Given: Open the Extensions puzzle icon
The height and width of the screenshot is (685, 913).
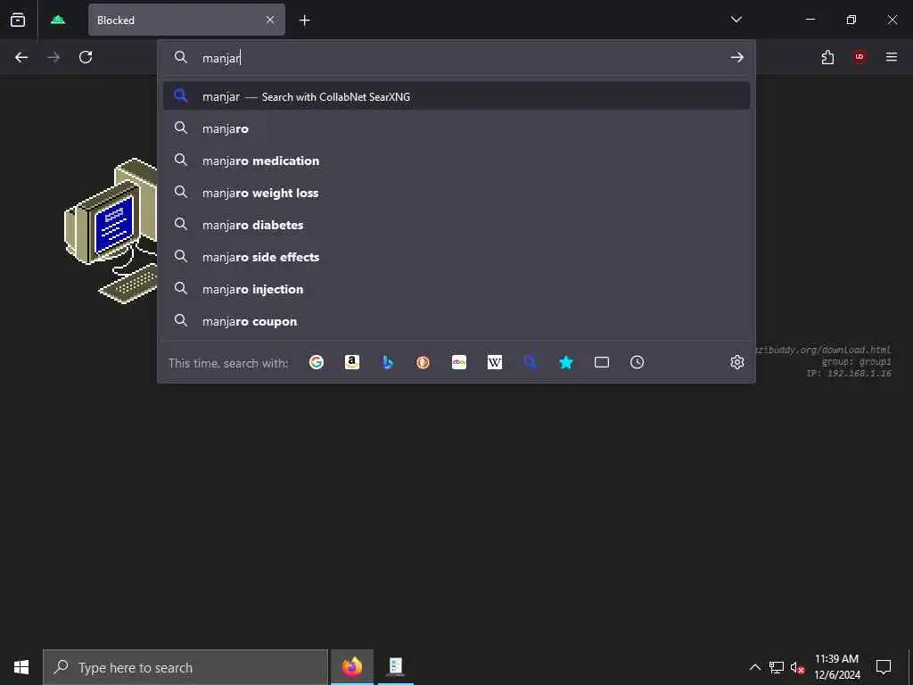Looking at the screenshot, I should point(827,57).
